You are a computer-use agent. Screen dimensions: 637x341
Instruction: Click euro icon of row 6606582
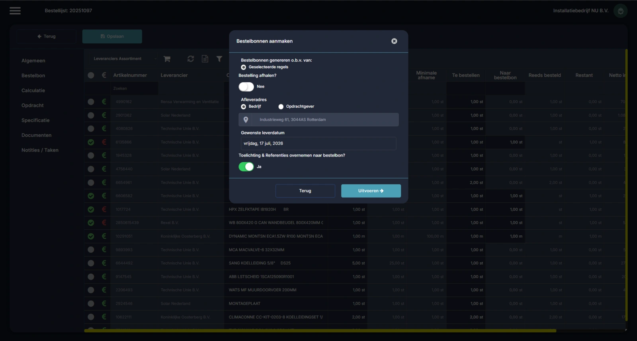pyautogui.click(x=104, y=196)
